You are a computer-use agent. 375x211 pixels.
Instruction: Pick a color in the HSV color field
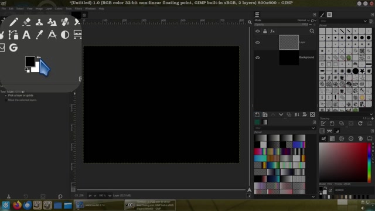[x=343, y=163]
